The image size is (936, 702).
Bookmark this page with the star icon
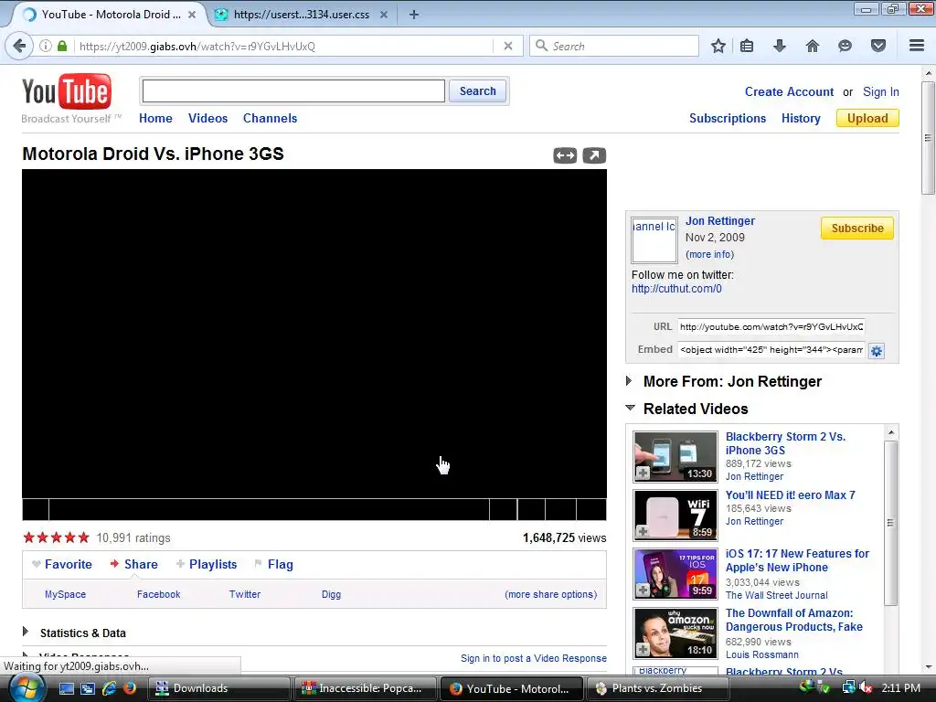[x=718, y=46]
